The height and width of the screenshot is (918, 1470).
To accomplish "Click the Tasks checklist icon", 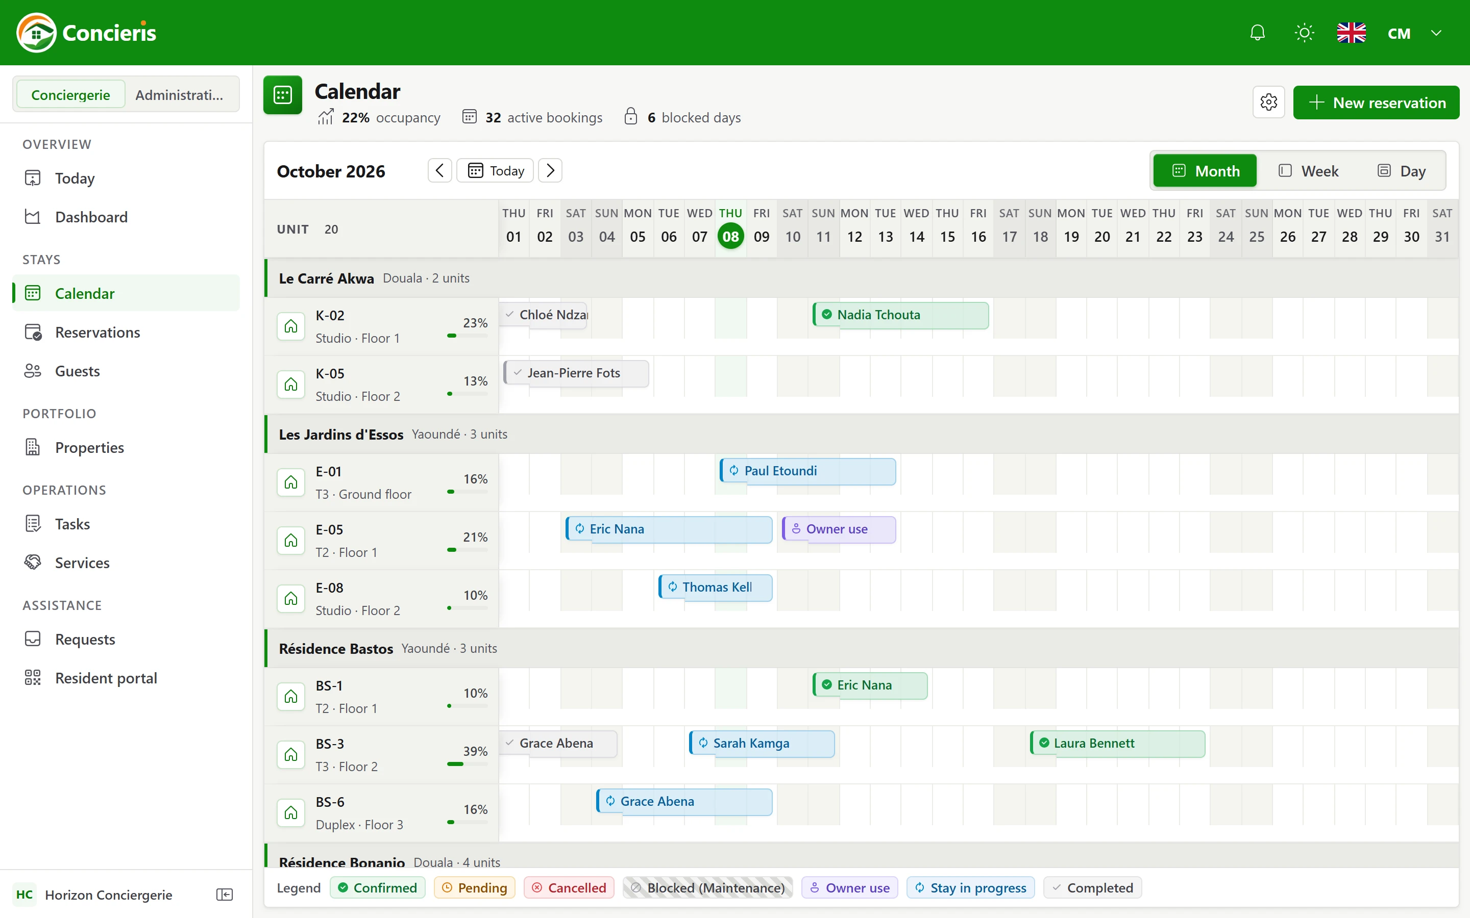I will pos(32,524).
